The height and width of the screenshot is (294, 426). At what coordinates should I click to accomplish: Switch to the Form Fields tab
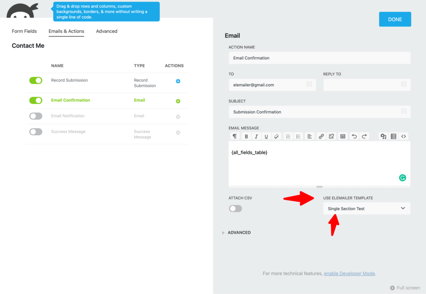point(24,31)
